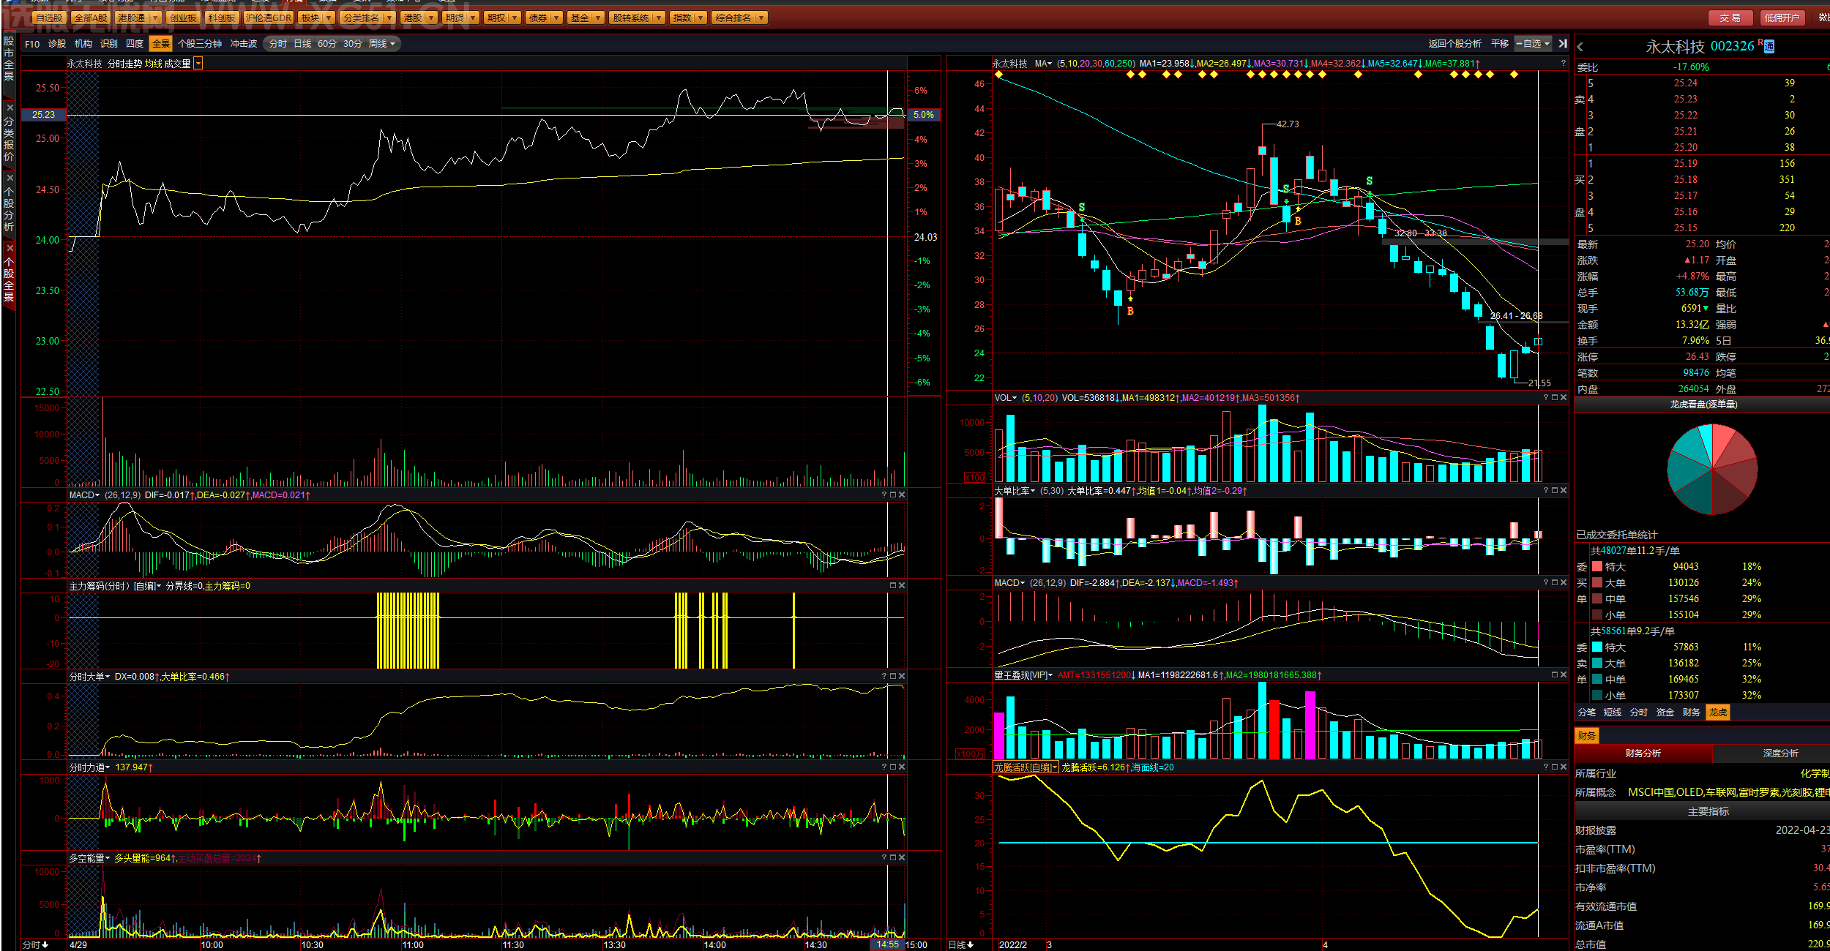Click the 低佣开户 button
This screenshot has width=1830, height=951.
click(1782, 18)
